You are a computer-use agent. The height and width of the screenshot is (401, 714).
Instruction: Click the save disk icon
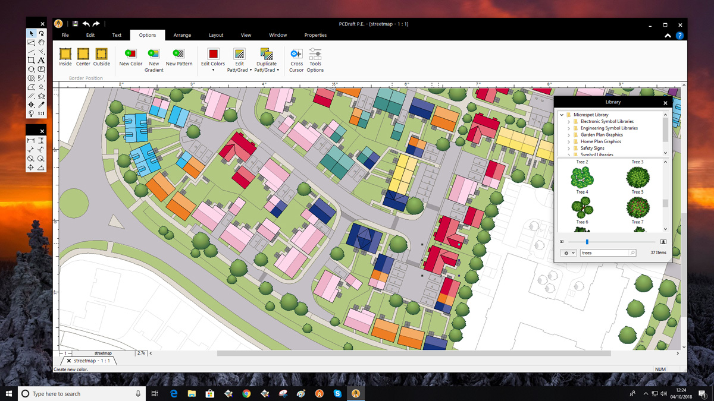coord(75,24)
